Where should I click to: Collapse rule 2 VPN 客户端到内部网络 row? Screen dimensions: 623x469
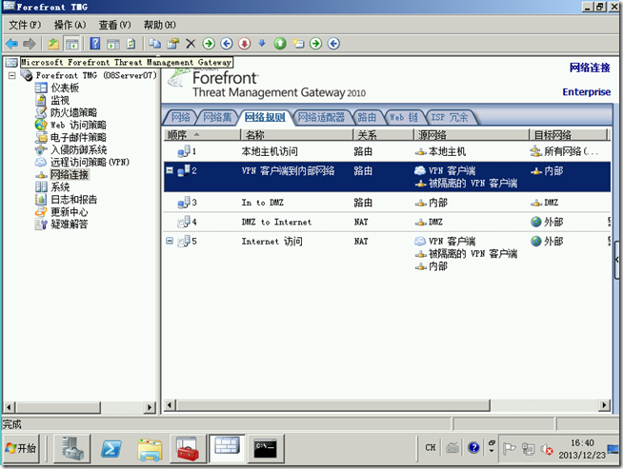click(170, 170)
